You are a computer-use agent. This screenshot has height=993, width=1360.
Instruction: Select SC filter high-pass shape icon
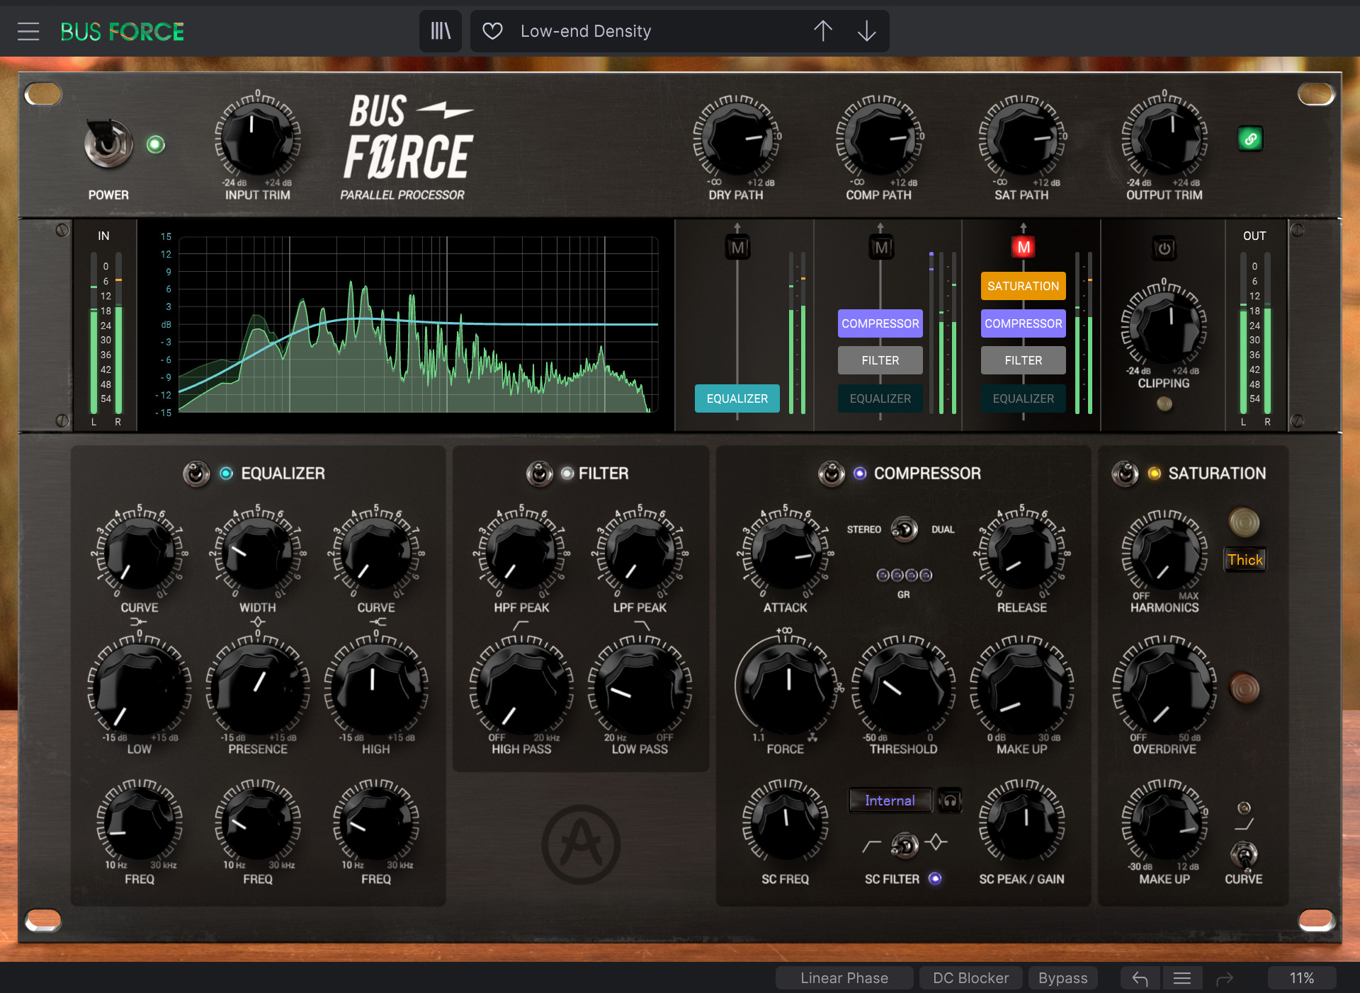point(872,846)
